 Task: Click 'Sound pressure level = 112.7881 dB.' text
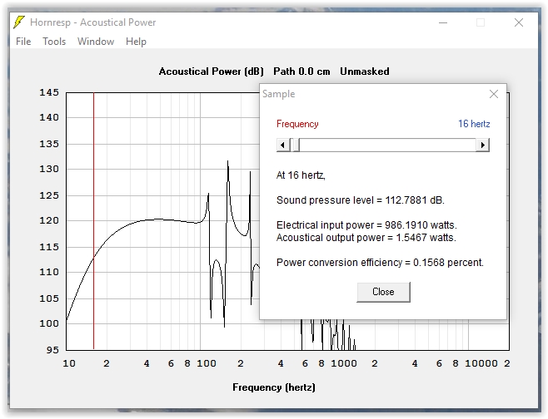tap(361, 200)
